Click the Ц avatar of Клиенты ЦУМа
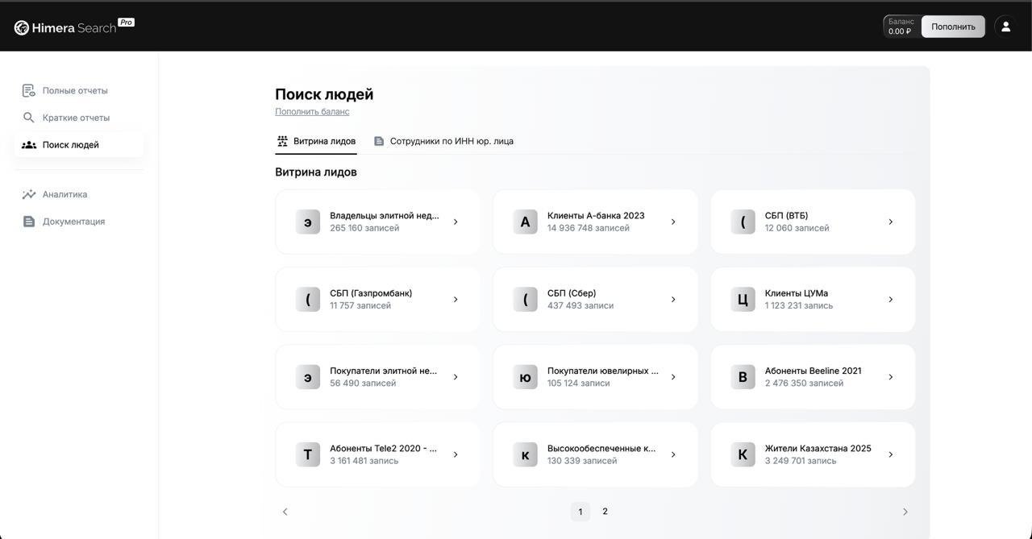 (743, 300)
